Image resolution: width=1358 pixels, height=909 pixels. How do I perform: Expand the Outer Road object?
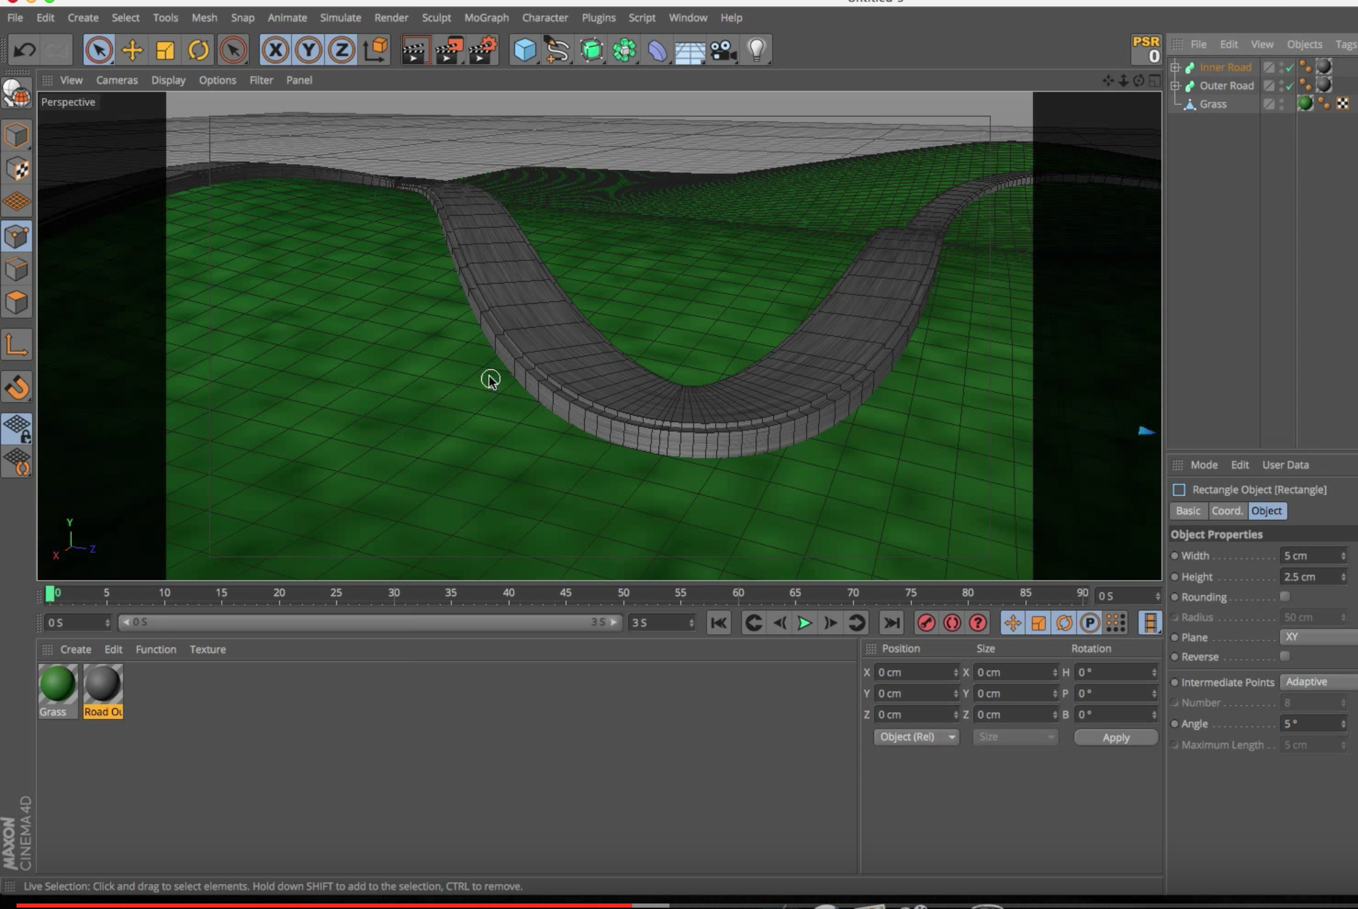click(1176, 86)
